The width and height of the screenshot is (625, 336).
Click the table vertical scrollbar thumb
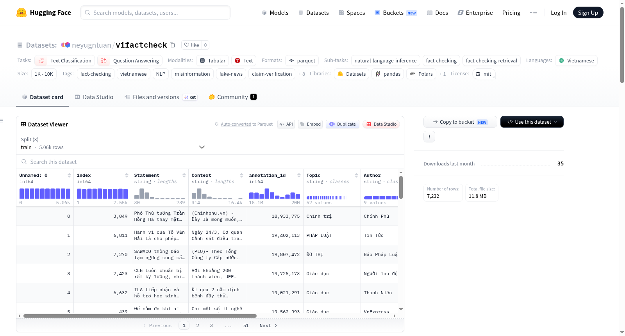tap(401, 188)
